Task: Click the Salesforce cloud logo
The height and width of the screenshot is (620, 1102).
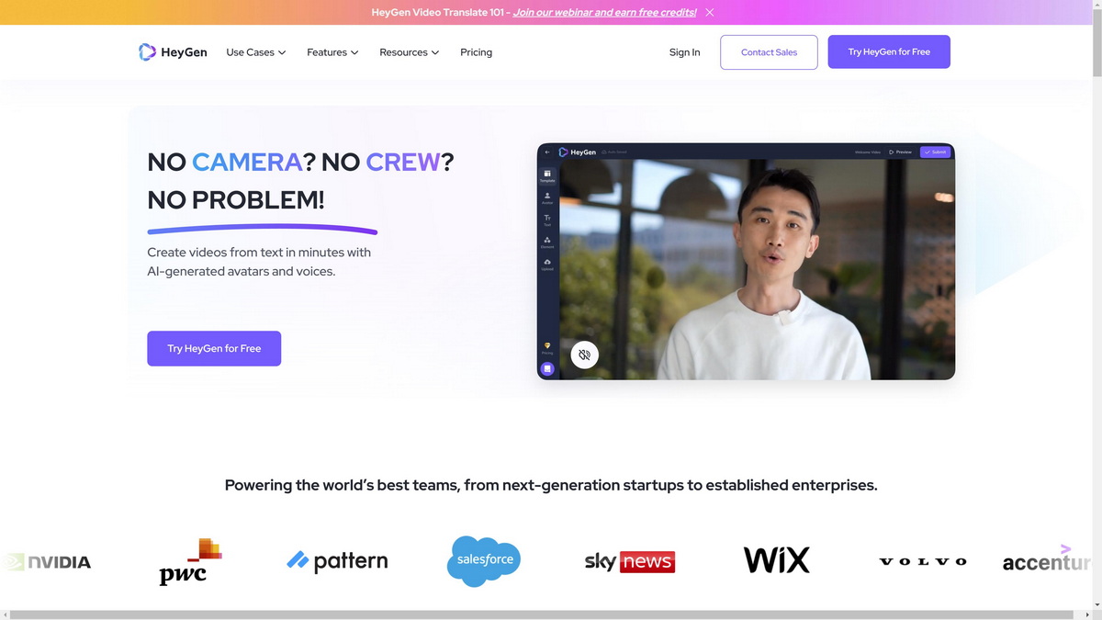Action: pos(484,560)
